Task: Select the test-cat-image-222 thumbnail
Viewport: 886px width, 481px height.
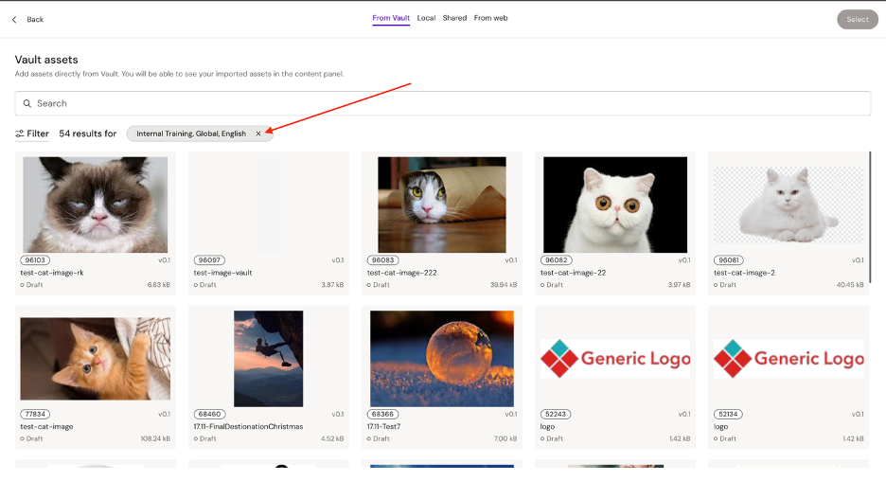Action: pos(442,205)
